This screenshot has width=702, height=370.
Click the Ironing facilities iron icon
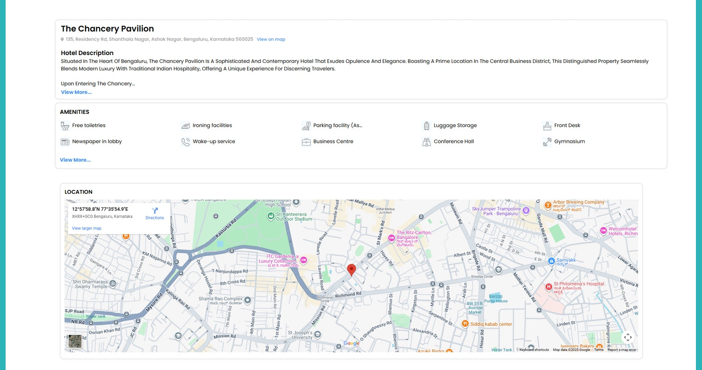coord(185,125)
